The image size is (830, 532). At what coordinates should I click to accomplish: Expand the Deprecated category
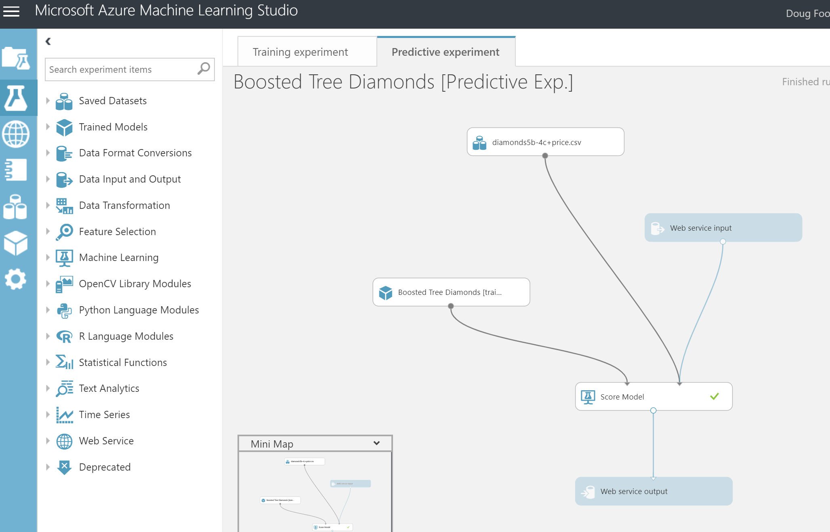48,467
